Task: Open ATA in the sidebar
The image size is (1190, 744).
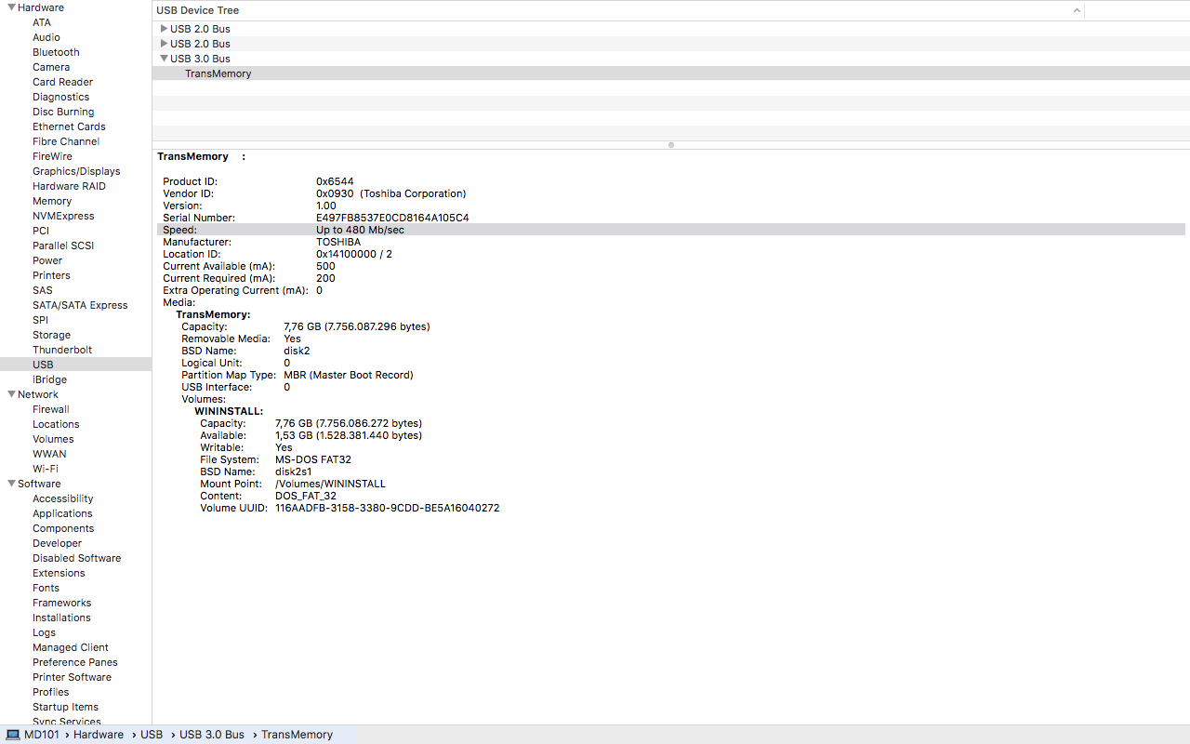Action: point(42,22)
